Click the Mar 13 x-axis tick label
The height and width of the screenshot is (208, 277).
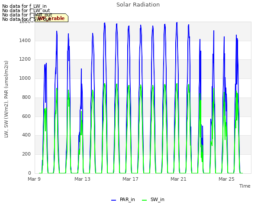82,179
